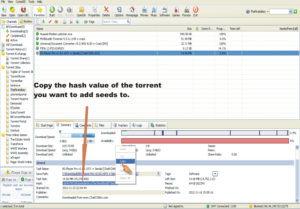This screenshot has width=300, height=209.
Task: Delete the selected task
Action: tap(106, 12)
